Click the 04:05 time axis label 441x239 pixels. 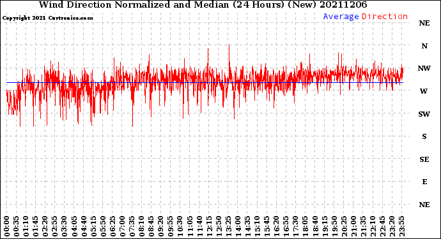click(x=74, y=226)
